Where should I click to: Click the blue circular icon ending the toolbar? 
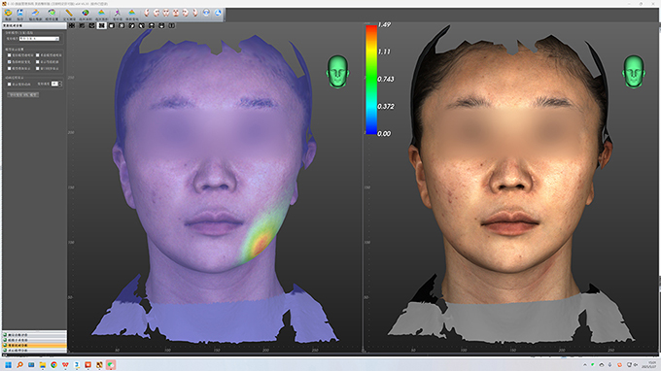tap(218, 13)
